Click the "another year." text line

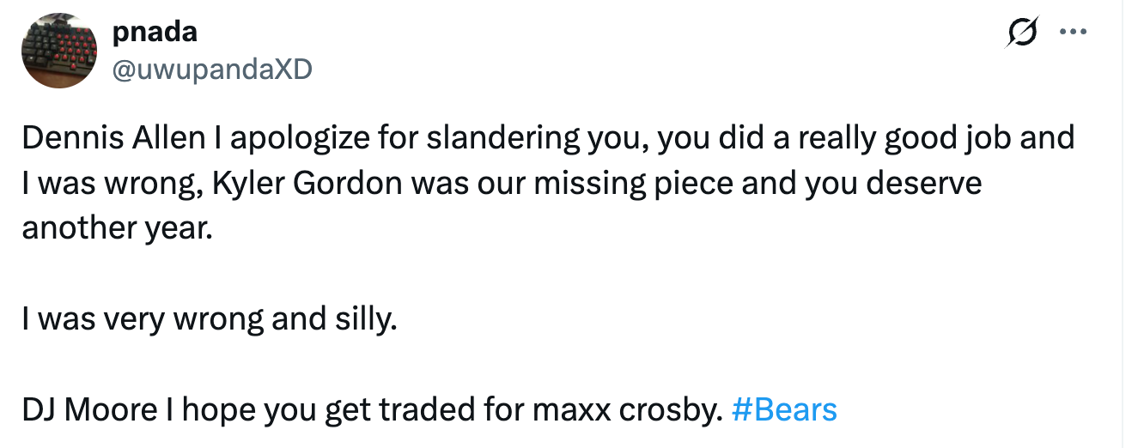116,228
